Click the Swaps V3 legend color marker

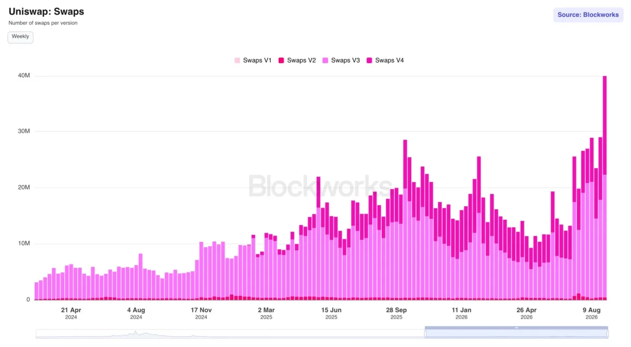click(325, 60)
